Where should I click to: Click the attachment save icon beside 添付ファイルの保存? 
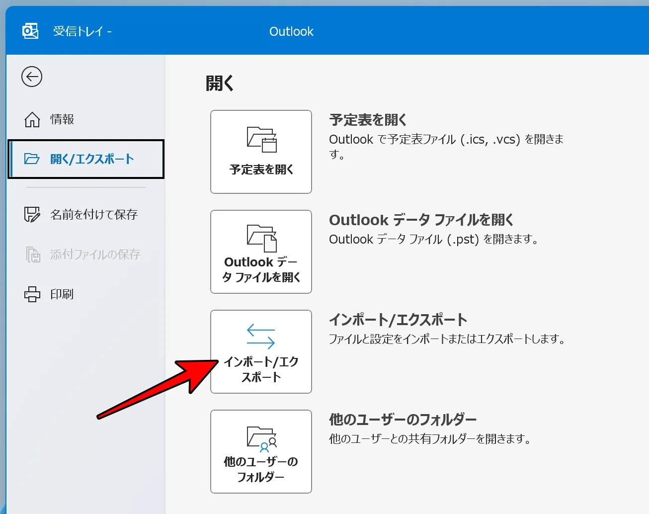(33, 255)
